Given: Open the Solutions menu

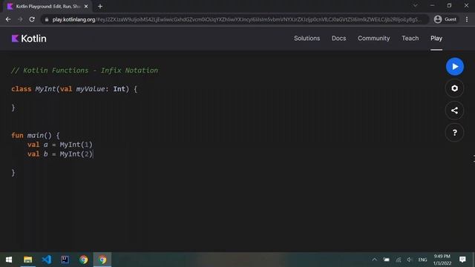Looking at the screenshot, I should 307,38.
